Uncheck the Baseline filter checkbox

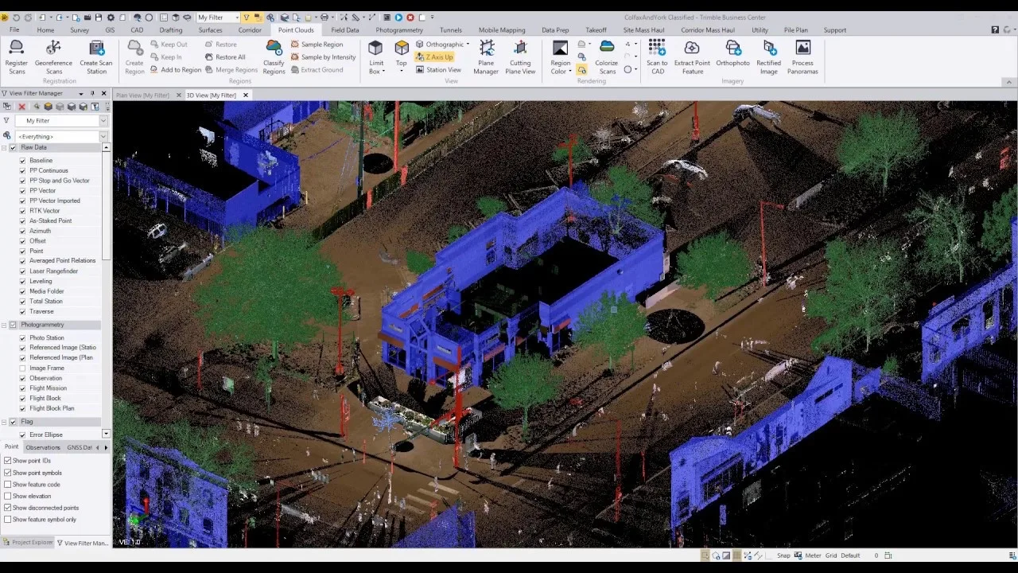pyautogui.click(x=22, y=161)
